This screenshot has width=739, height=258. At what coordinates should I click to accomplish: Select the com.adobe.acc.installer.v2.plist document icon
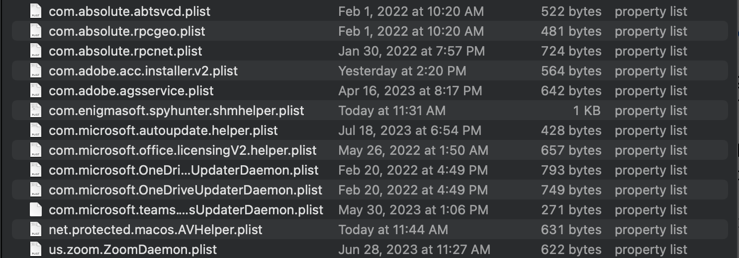pyautogui.click(x=35, y=71)
